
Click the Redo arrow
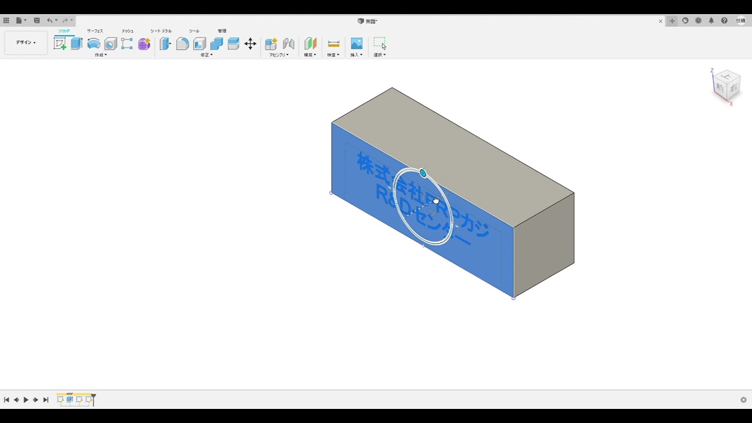(x=65, y=21)
